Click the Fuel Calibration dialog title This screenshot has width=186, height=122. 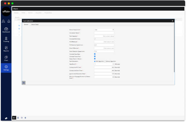point(28,21)
